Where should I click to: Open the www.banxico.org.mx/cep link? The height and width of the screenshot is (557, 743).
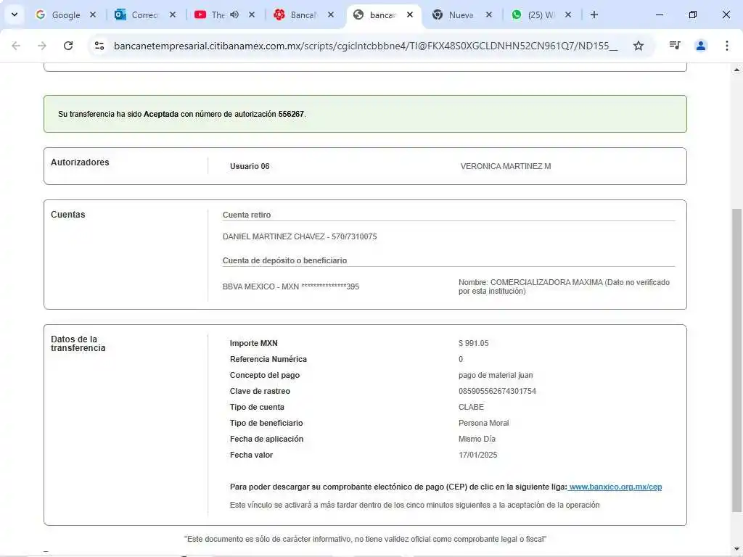(x=615, y=487)
